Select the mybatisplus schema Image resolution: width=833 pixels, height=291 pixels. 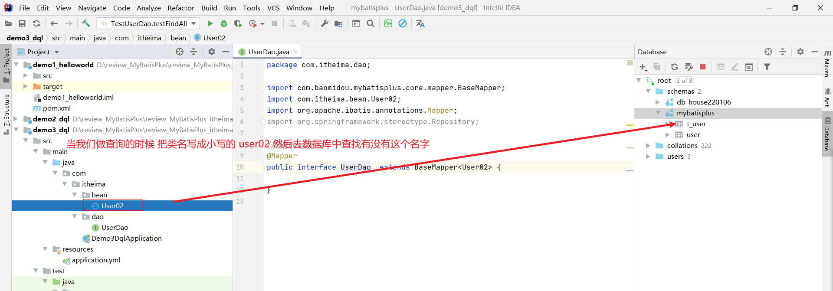(x=695, y=113)
